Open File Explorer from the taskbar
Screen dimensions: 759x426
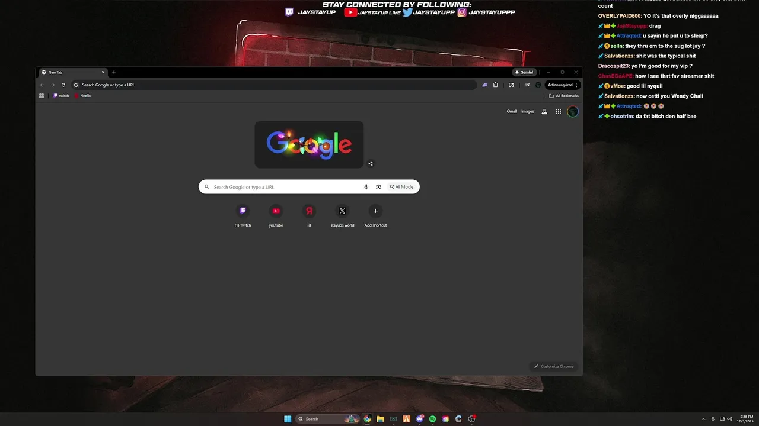380,419
